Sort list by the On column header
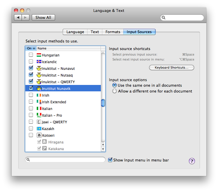This screenshot has height=192, width=218. [x=30, y=48]
